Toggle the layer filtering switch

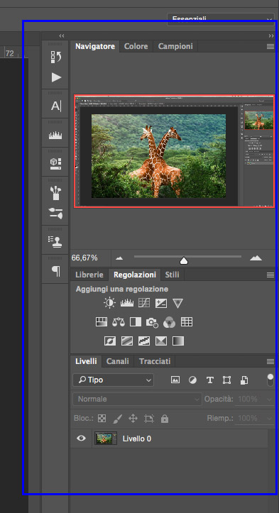coord(270,380)
